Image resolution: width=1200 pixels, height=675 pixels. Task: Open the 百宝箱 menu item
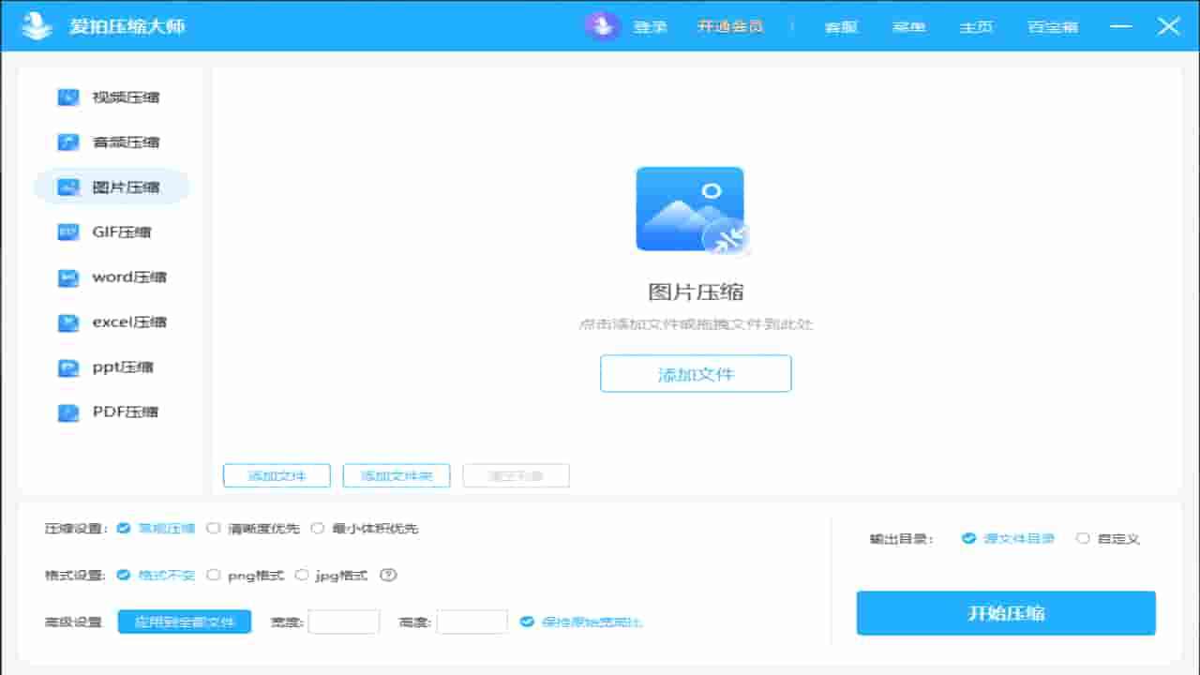[x=1052, y=26]
